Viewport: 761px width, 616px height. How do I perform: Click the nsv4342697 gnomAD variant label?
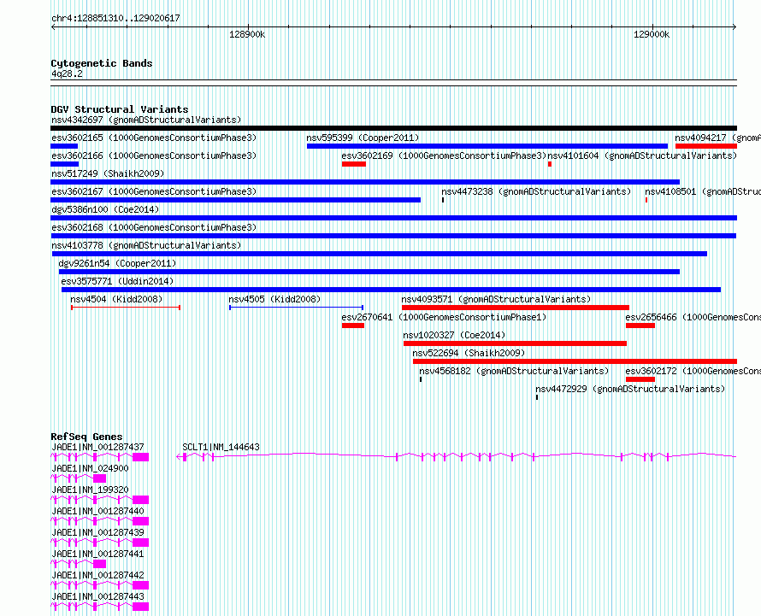coord(146,120)
